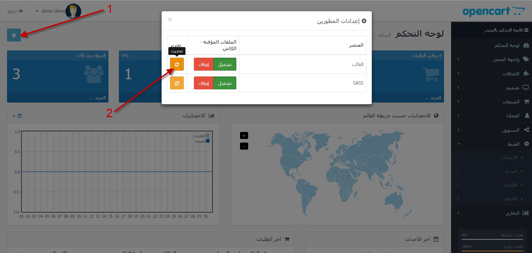Collapse the الضبط sidebar menu
This screenshot has width=532, height=253.
[492, 144]
